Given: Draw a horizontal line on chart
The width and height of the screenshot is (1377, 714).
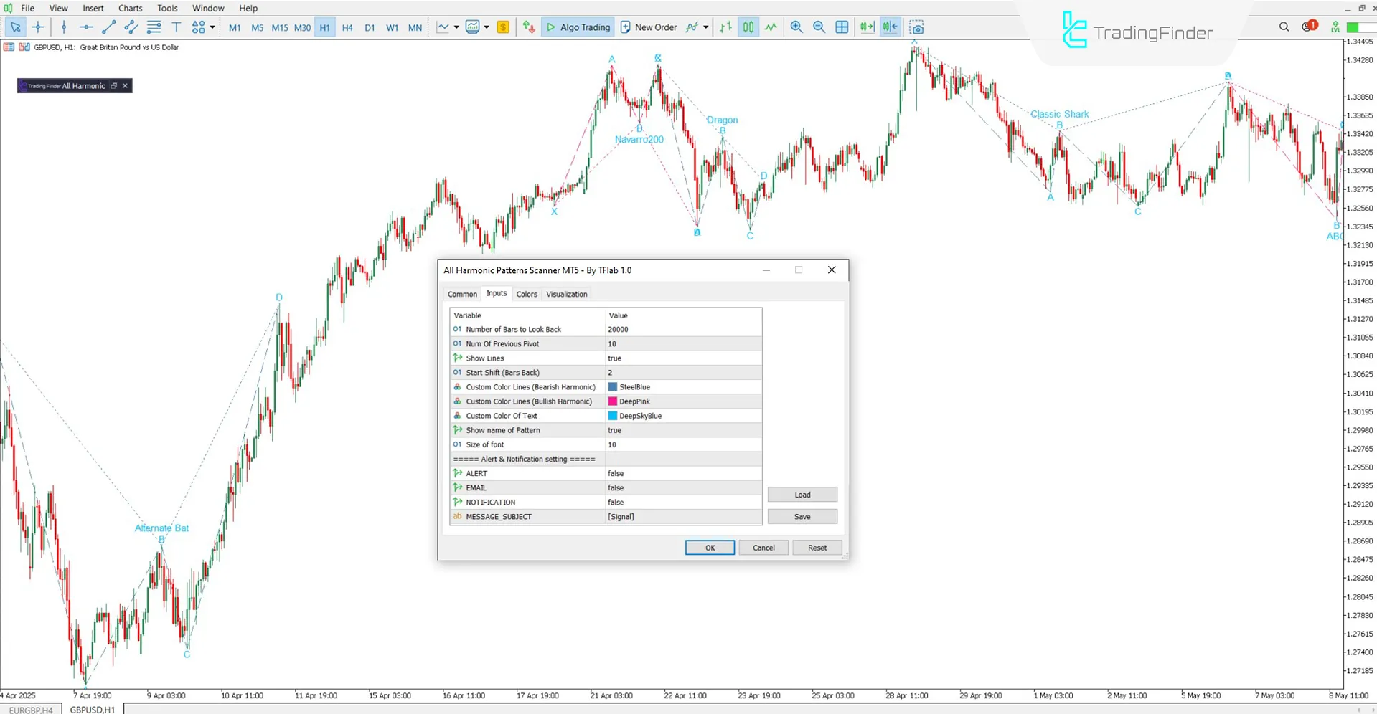Looking at the screenshot, I should pyautogui.click(x=86, y=27).
